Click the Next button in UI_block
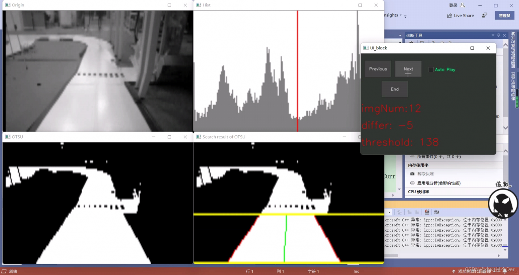Image resolution: width=519 pixels, height=275 pixels. click(x=408, y=69)
